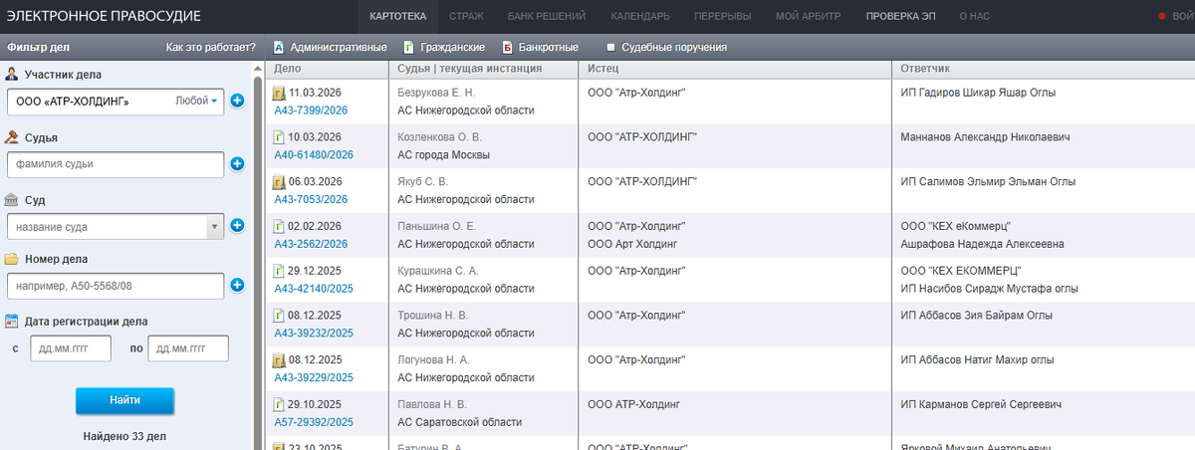Open case А43-39232/2025

tap(314, 334)
